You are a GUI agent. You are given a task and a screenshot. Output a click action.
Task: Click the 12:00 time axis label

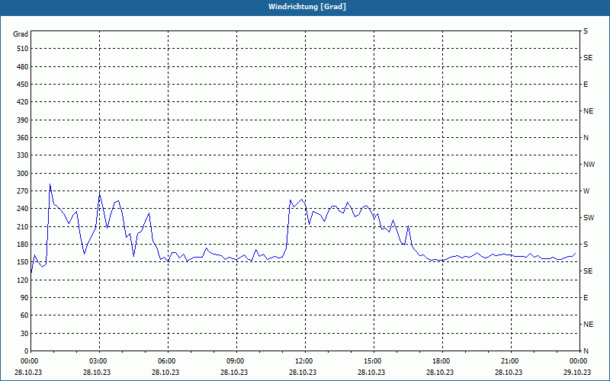(303, 361)
